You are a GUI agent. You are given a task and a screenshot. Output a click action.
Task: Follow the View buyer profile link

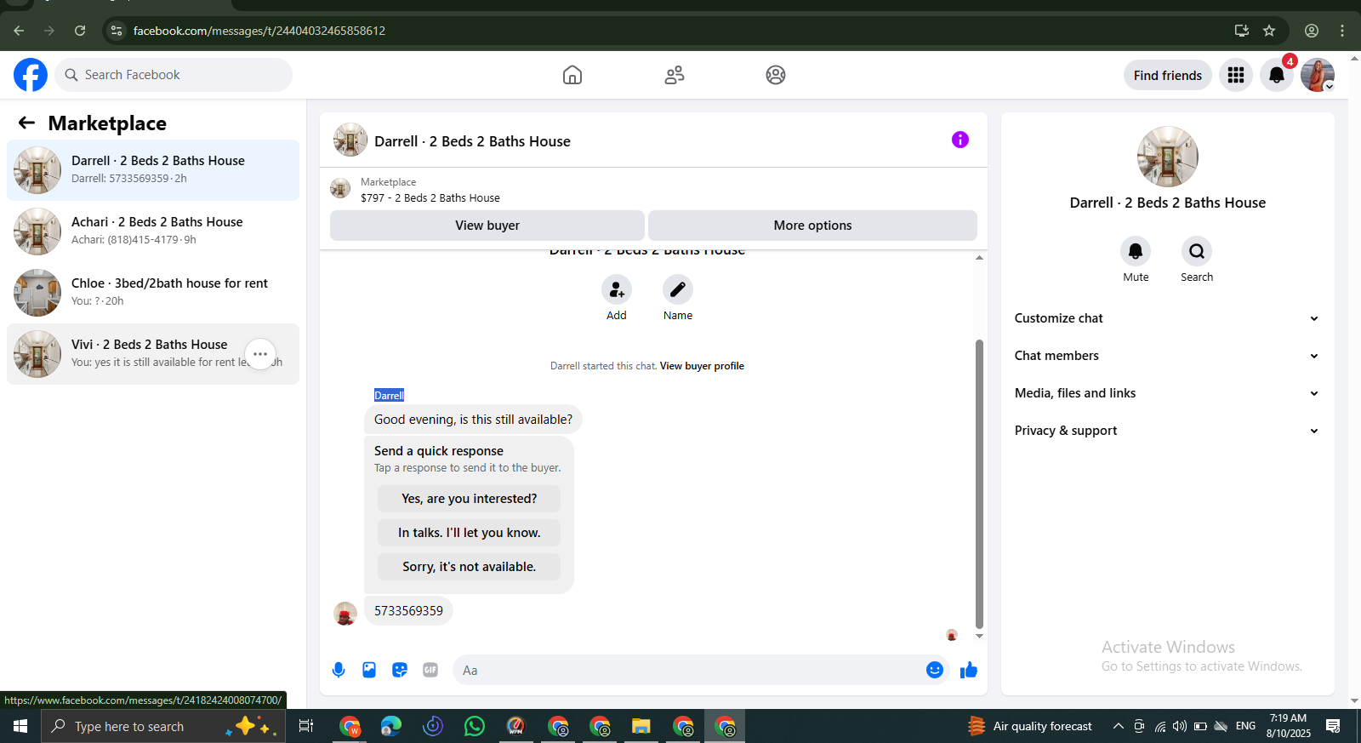(x=702, y=366)
